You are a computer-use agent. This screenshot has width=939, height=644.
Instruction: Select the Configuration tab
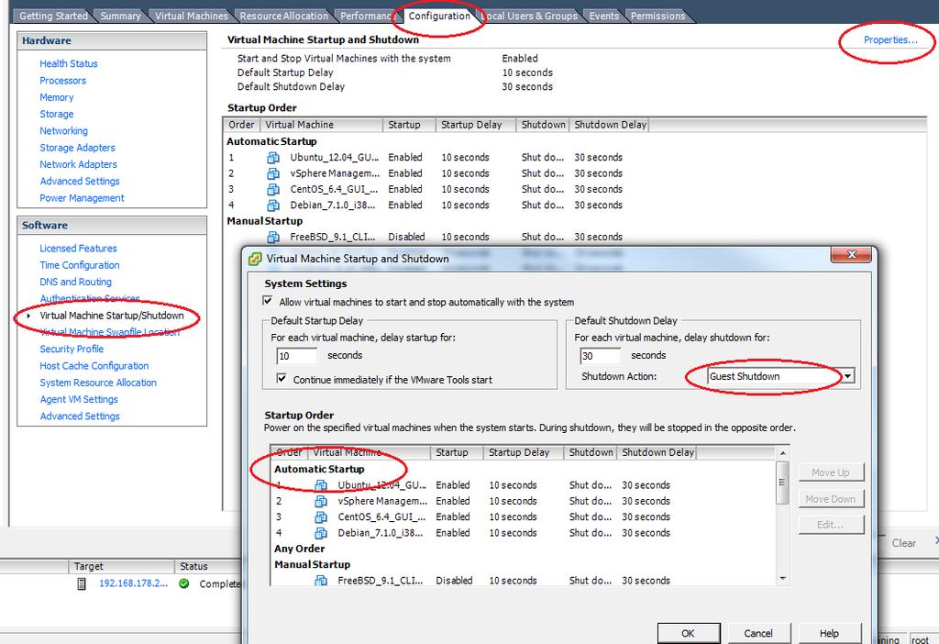439,17
